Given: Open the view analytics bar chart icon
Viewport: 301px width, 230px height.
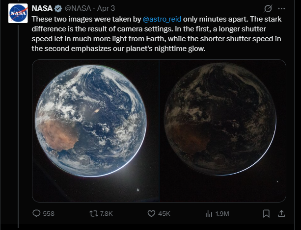Looking at the screenshot, I should click(209, 213).
